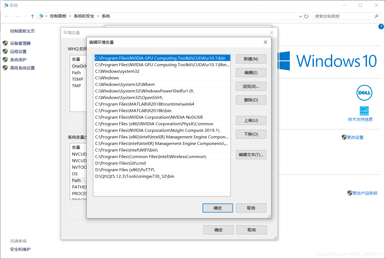
Task: Select Intel\WiFi\bin\ path entry
Action: click(x=162, y=150)
